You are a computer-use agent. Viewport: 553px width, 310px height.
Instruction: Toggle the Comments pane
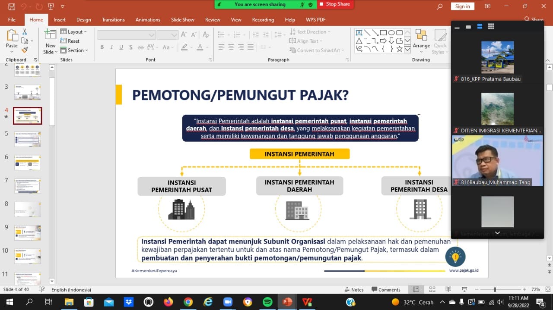pyautogui.click(x=385, y=289)
